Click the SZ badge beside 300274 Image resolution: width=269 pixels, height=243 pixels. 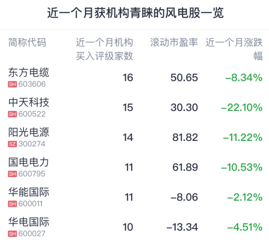[12, 144]
